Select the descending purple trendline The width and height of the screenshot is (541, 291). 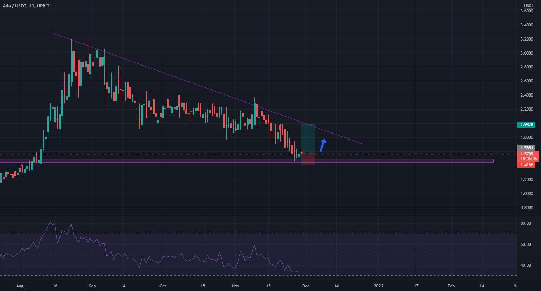207,88
